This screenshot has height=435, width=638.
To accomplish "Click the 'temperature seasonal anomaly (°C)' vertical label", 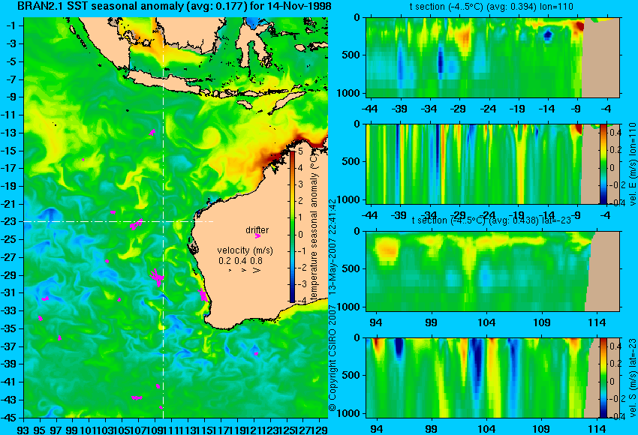I will 314,226.
